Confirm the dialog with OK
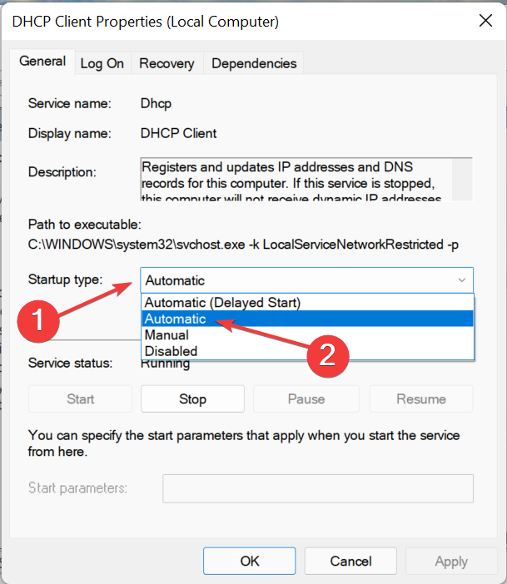The image size is (507, 584). [x=250, y=561]
